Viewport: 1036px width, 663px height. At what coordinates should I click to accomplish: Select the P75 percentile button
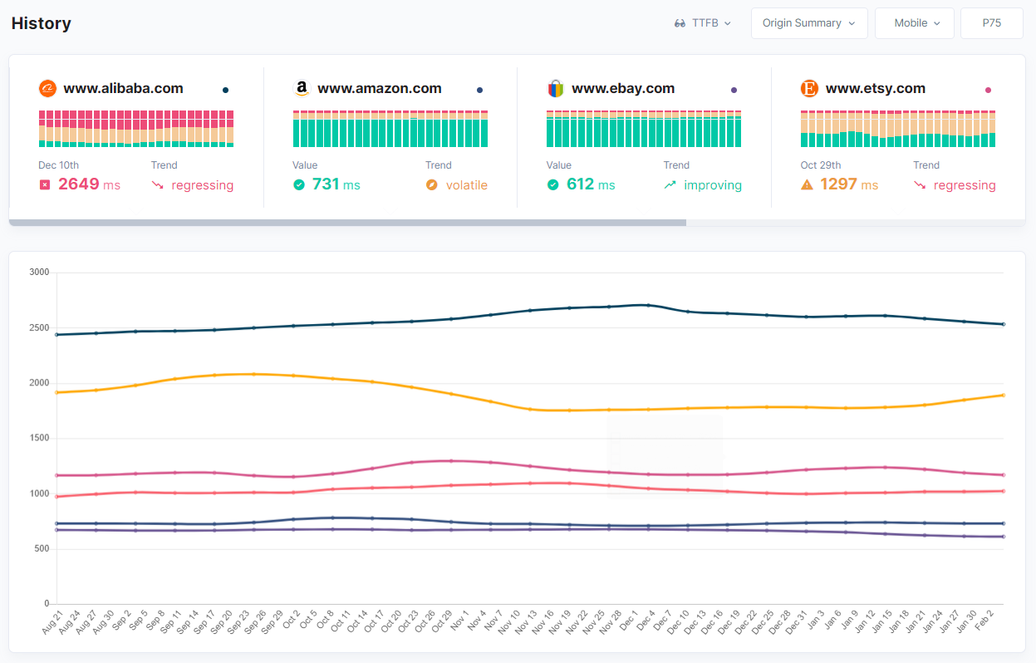click(x=991, y=23)
